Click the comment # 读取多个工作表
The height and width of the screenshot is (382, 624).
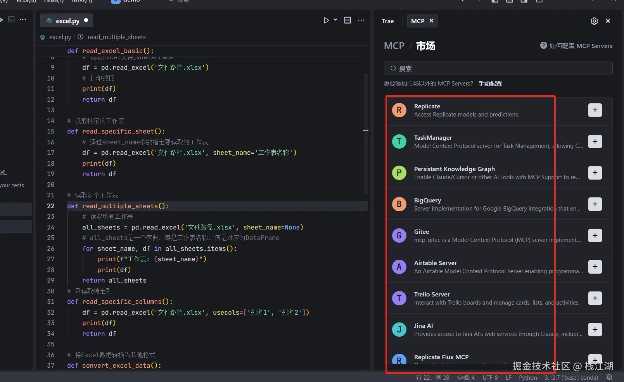click(93, 195)
